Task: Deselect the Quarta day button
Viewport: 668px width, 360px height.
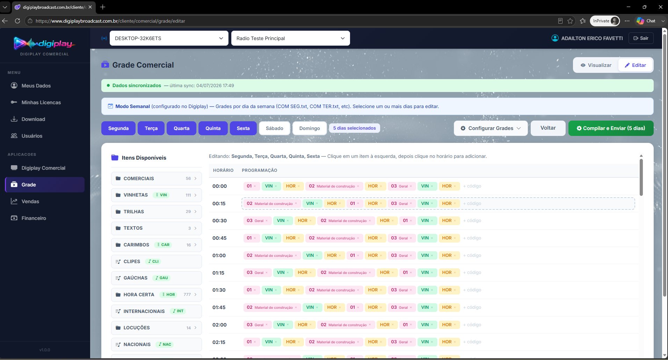Action: click(x=182, y=128)
